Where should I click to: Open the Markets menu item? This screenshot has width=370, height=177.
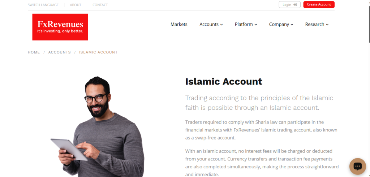(x=179, y=24)
